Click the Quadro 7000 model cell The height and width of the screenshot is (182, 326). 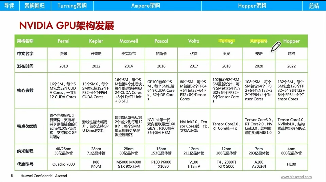click(x=63, y=164)
